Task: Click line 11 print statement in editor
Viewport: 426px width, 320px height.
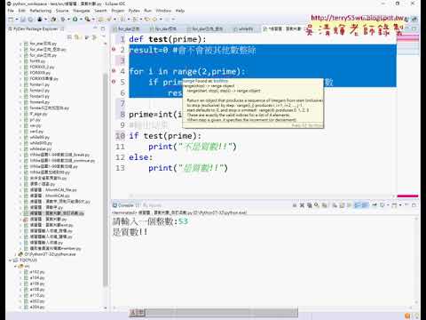Action: [x=193, y=147]
